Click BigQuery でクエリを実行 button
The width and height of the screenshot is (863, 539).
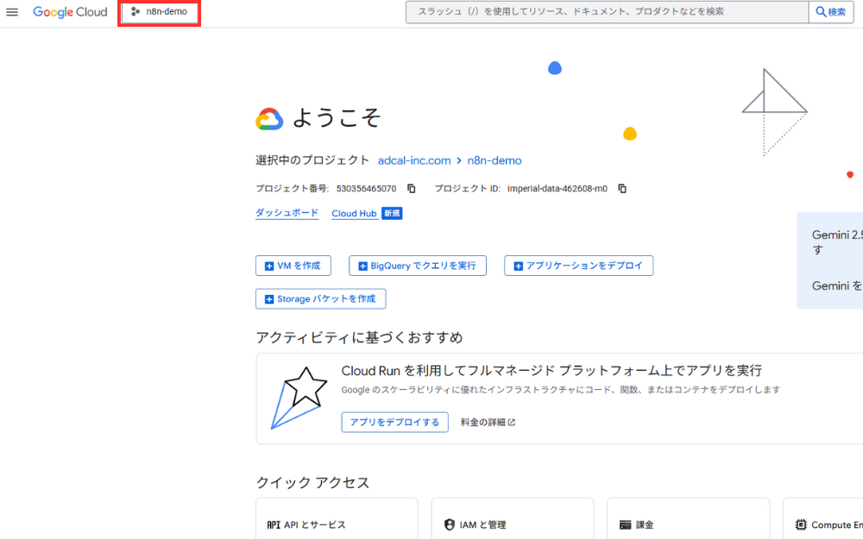[x=417, y=266]
